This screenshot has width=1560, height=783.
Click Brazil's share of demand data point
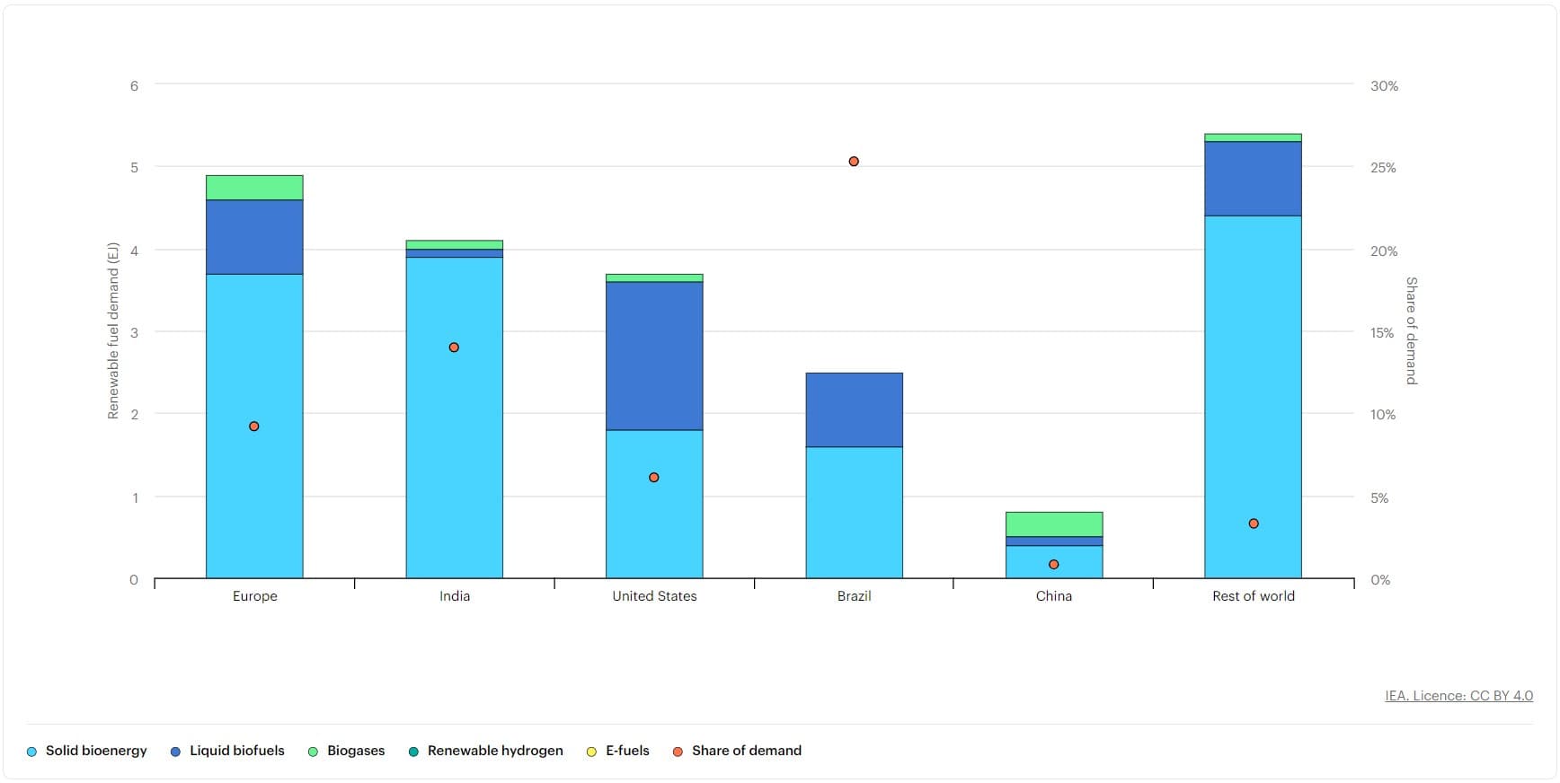[854, 162]
